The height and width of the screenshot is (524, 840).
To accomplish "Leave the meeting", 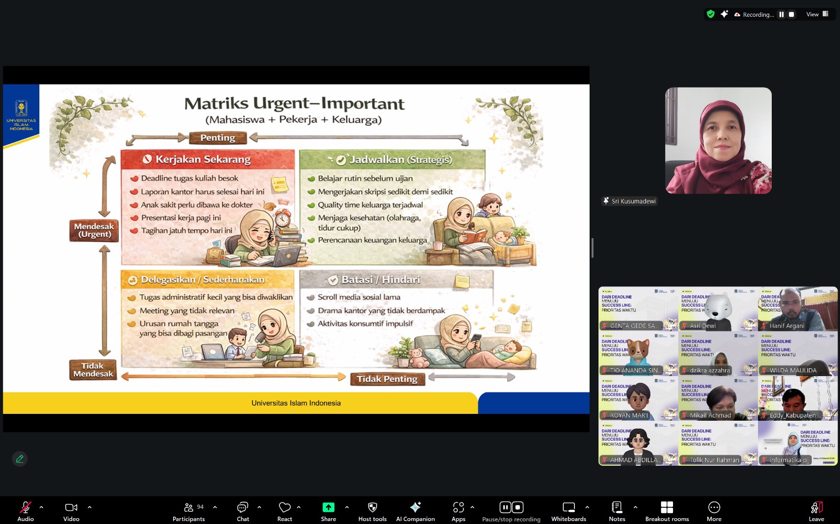I will (x=816, y=511).
